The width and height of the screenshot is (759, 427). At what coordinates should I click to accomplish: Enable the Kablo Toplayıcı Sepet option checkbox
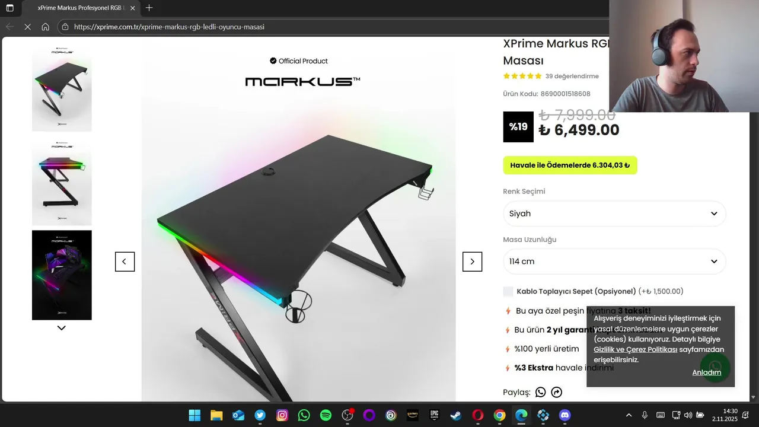[x=508, y=291]
